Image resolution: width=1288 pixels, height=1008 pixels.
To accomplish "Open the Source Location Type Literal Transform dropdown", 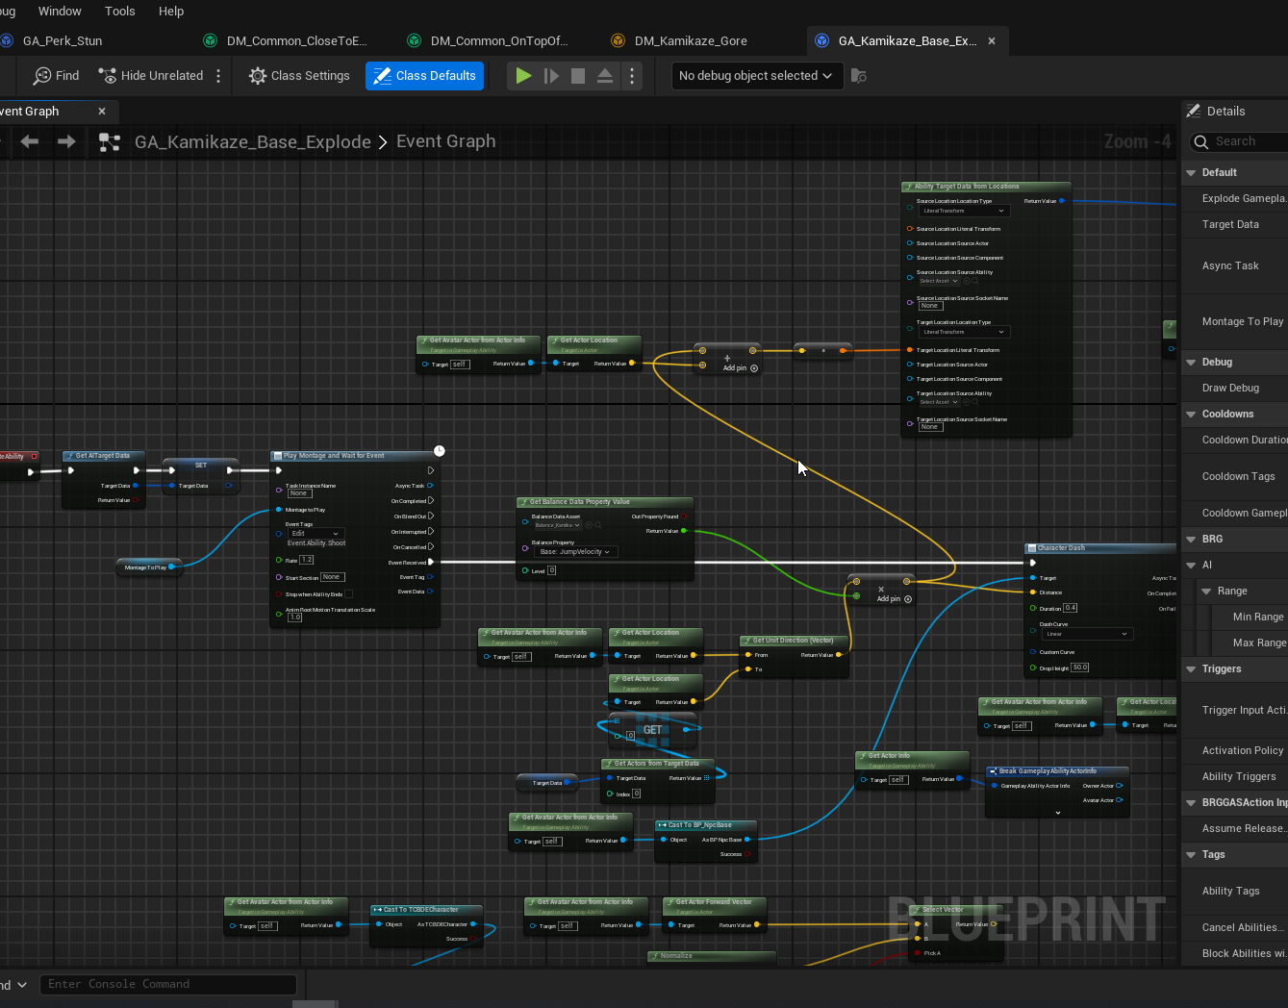I will tap(962, 211).
